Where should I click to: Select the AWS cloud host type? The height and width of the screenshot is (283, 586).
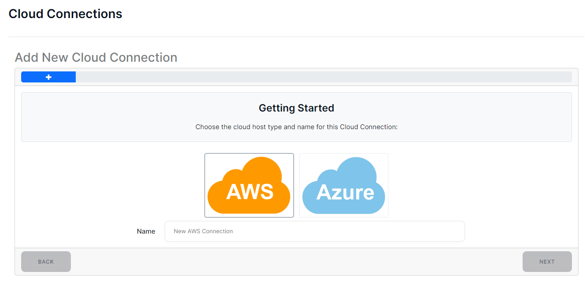point(249,185)
